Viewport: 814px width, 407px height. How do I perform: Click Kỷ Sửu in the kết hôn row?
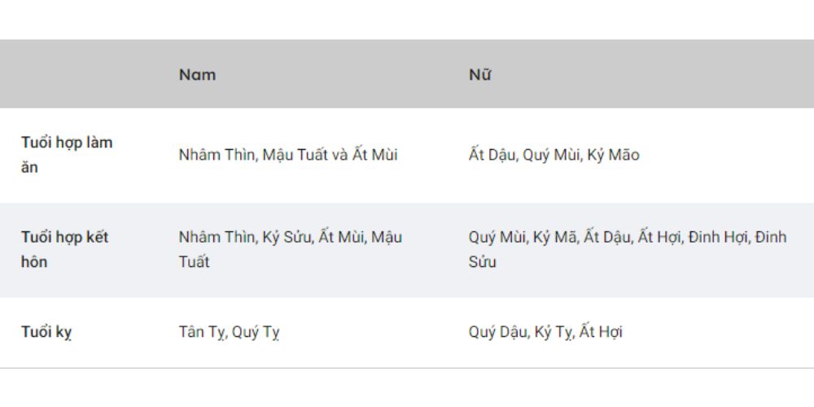coord(286,238)
